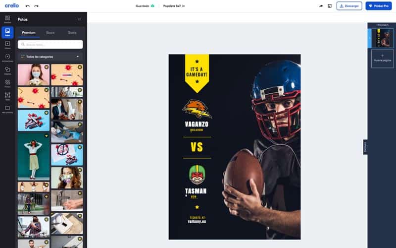Click the redo arrow icon
Screen dimensions: 396x248
(x=36, y=6)
